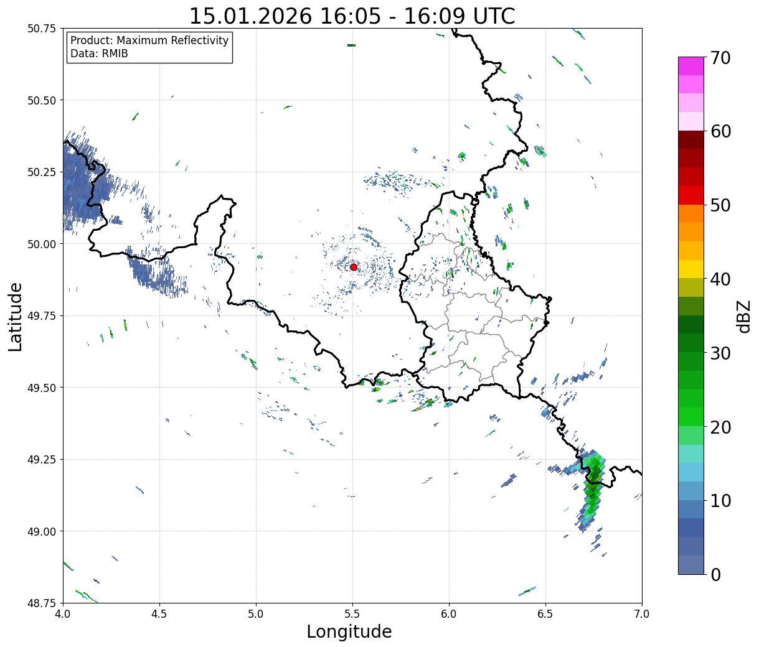Image resolution: width=759 pixels, height=647 pixels.
Task: Click the colorbar tick label 30
Action: click(720, 353)
